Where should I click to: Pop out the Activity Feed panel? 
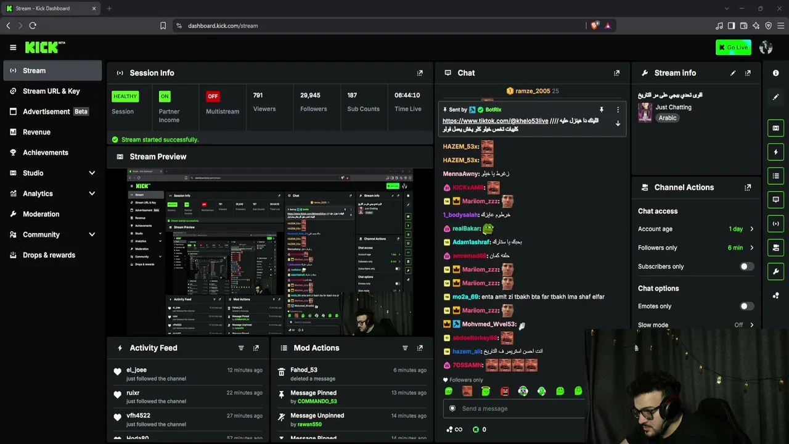point(256,348)
